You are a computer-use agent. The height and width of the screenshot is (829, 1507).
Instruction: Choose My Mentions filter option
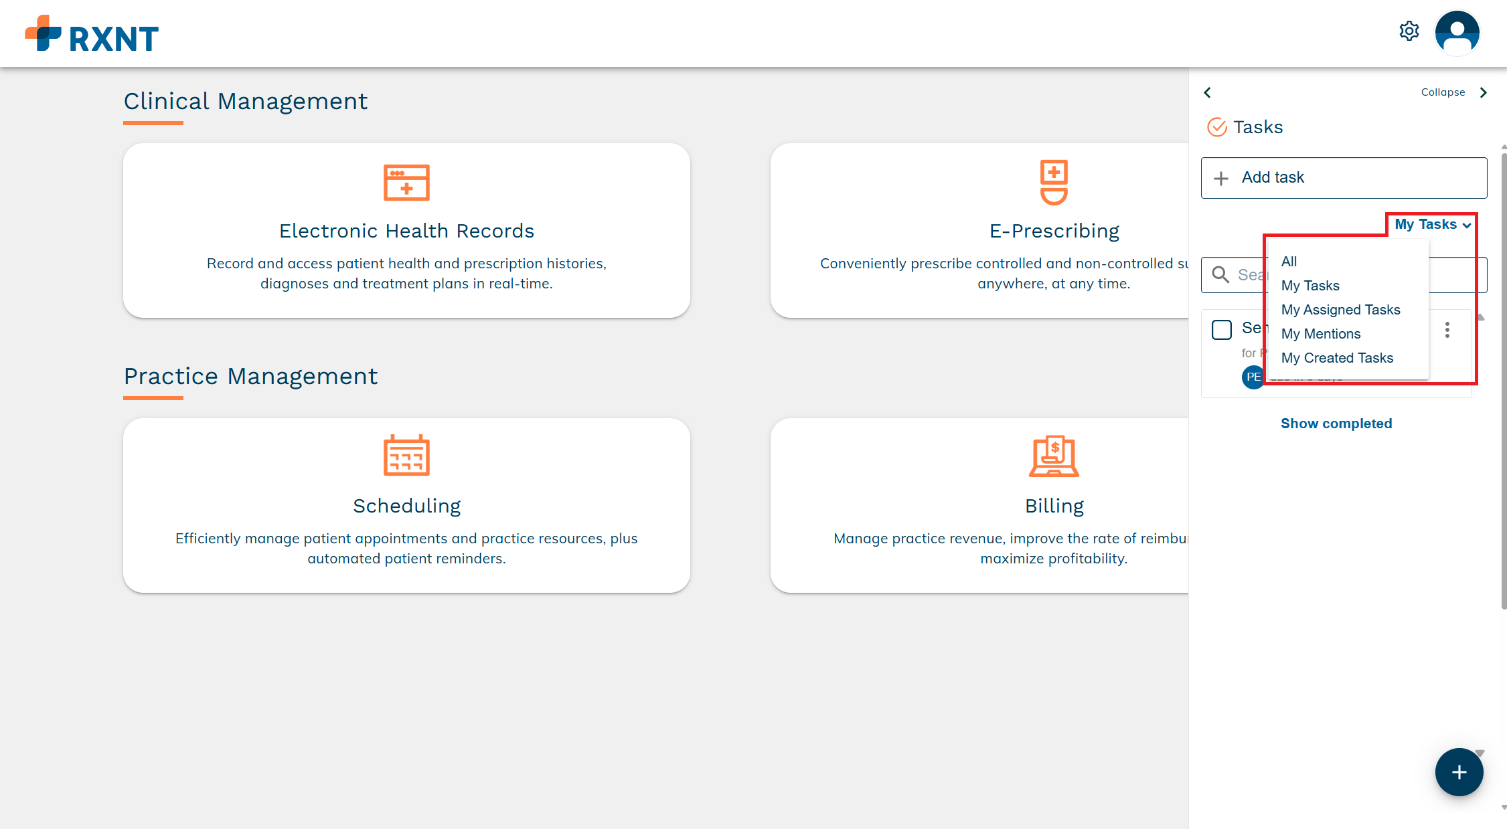tap(1320, 334)
